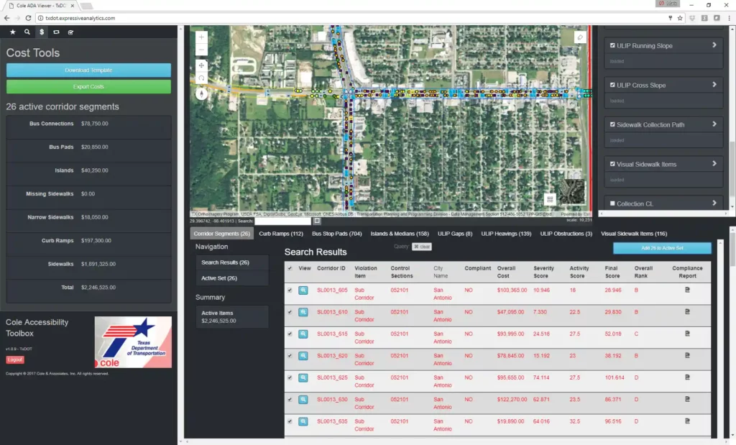The image size is (736, 445).
Task: Toggle the Sidewalk Collection Path layer checkbox
Action: [612, 124]
